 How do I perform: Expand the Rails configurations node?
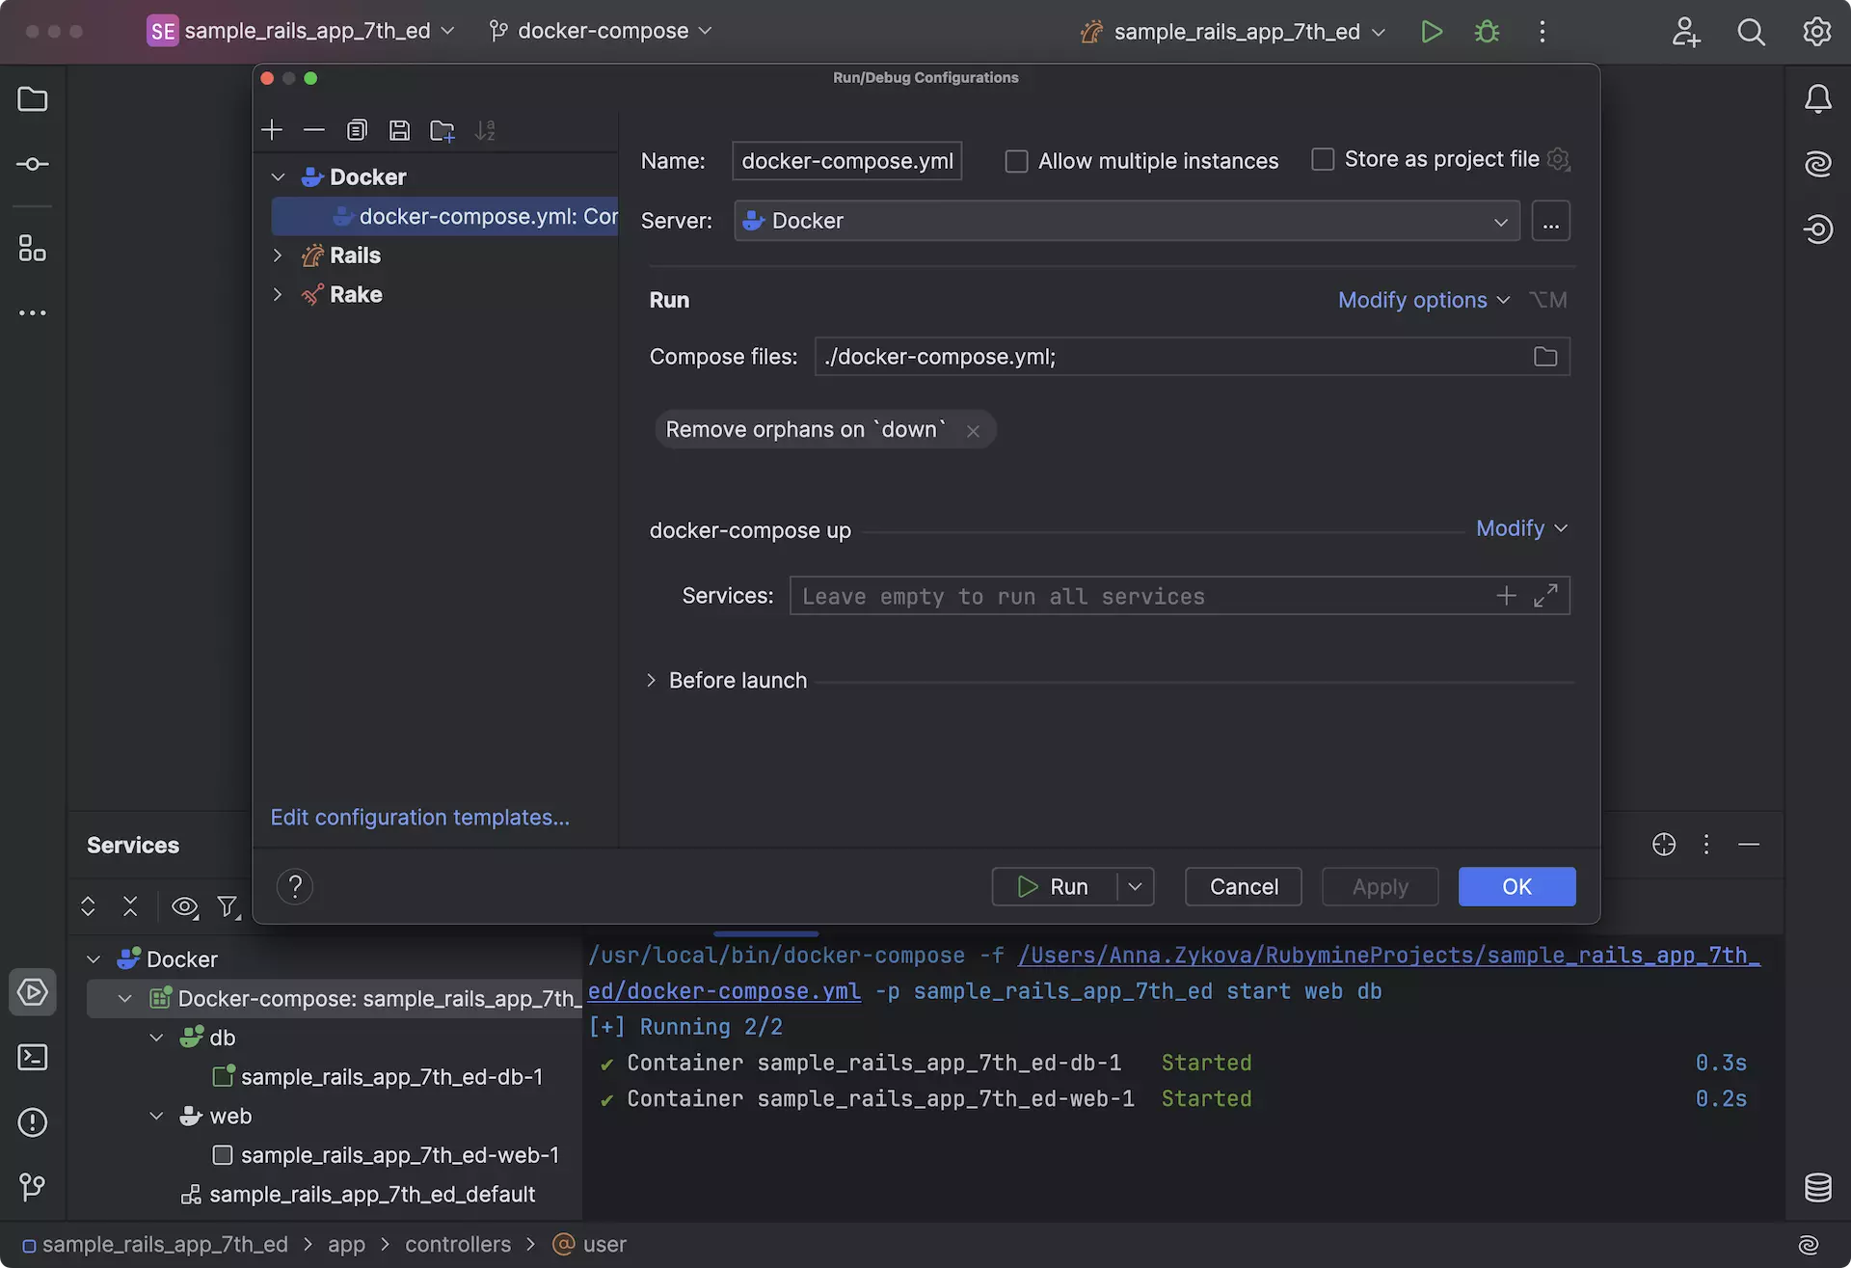278,256
